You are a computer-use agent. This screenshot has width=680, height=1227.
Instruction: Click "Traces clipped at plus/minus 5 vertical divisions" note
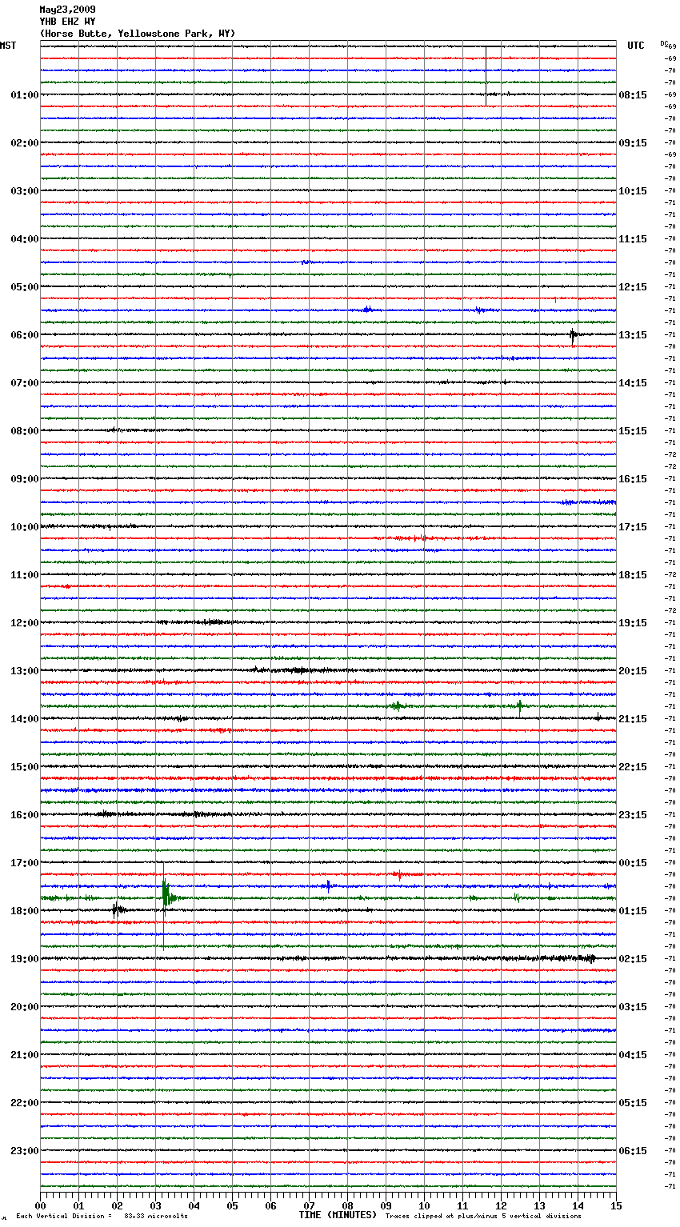[483, 1216]
